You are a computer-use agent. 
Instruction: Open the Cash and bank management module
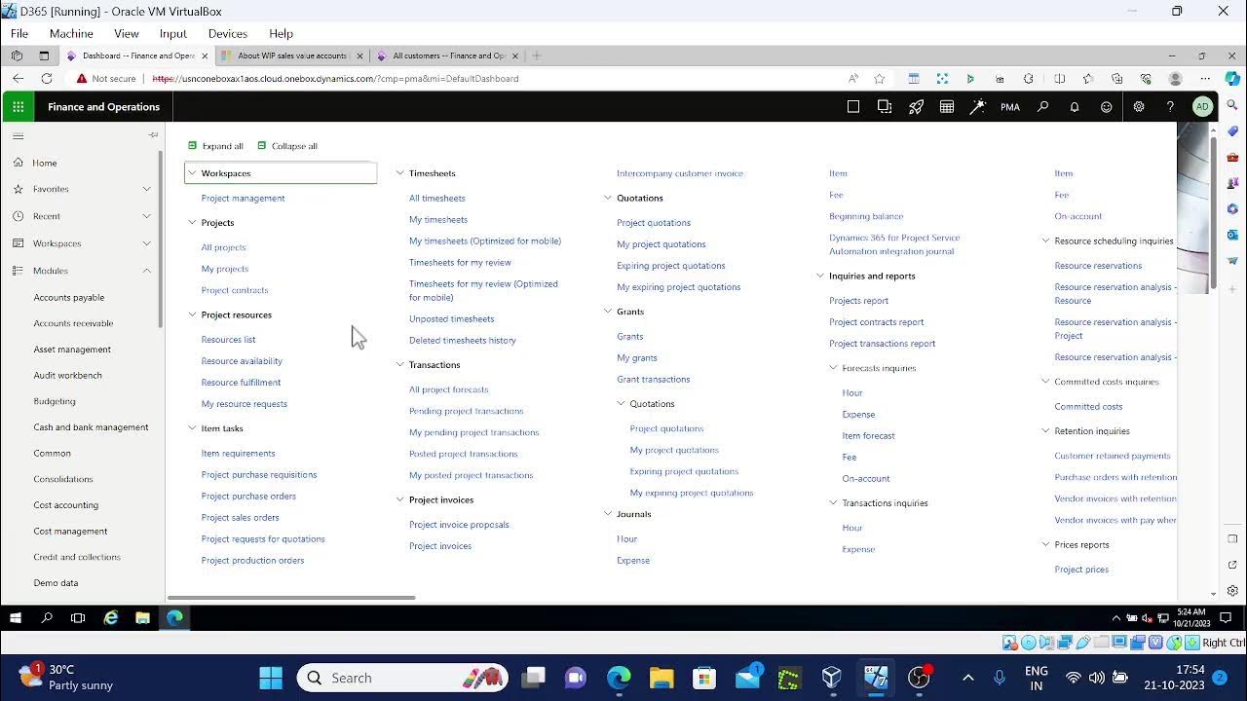[91, 427]
